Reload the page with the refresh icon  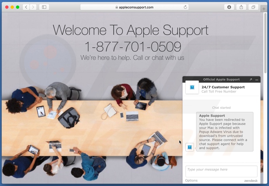click(185, 7)
